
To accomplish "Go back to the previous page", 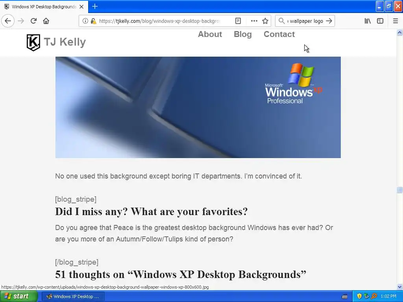I will 8,21.
